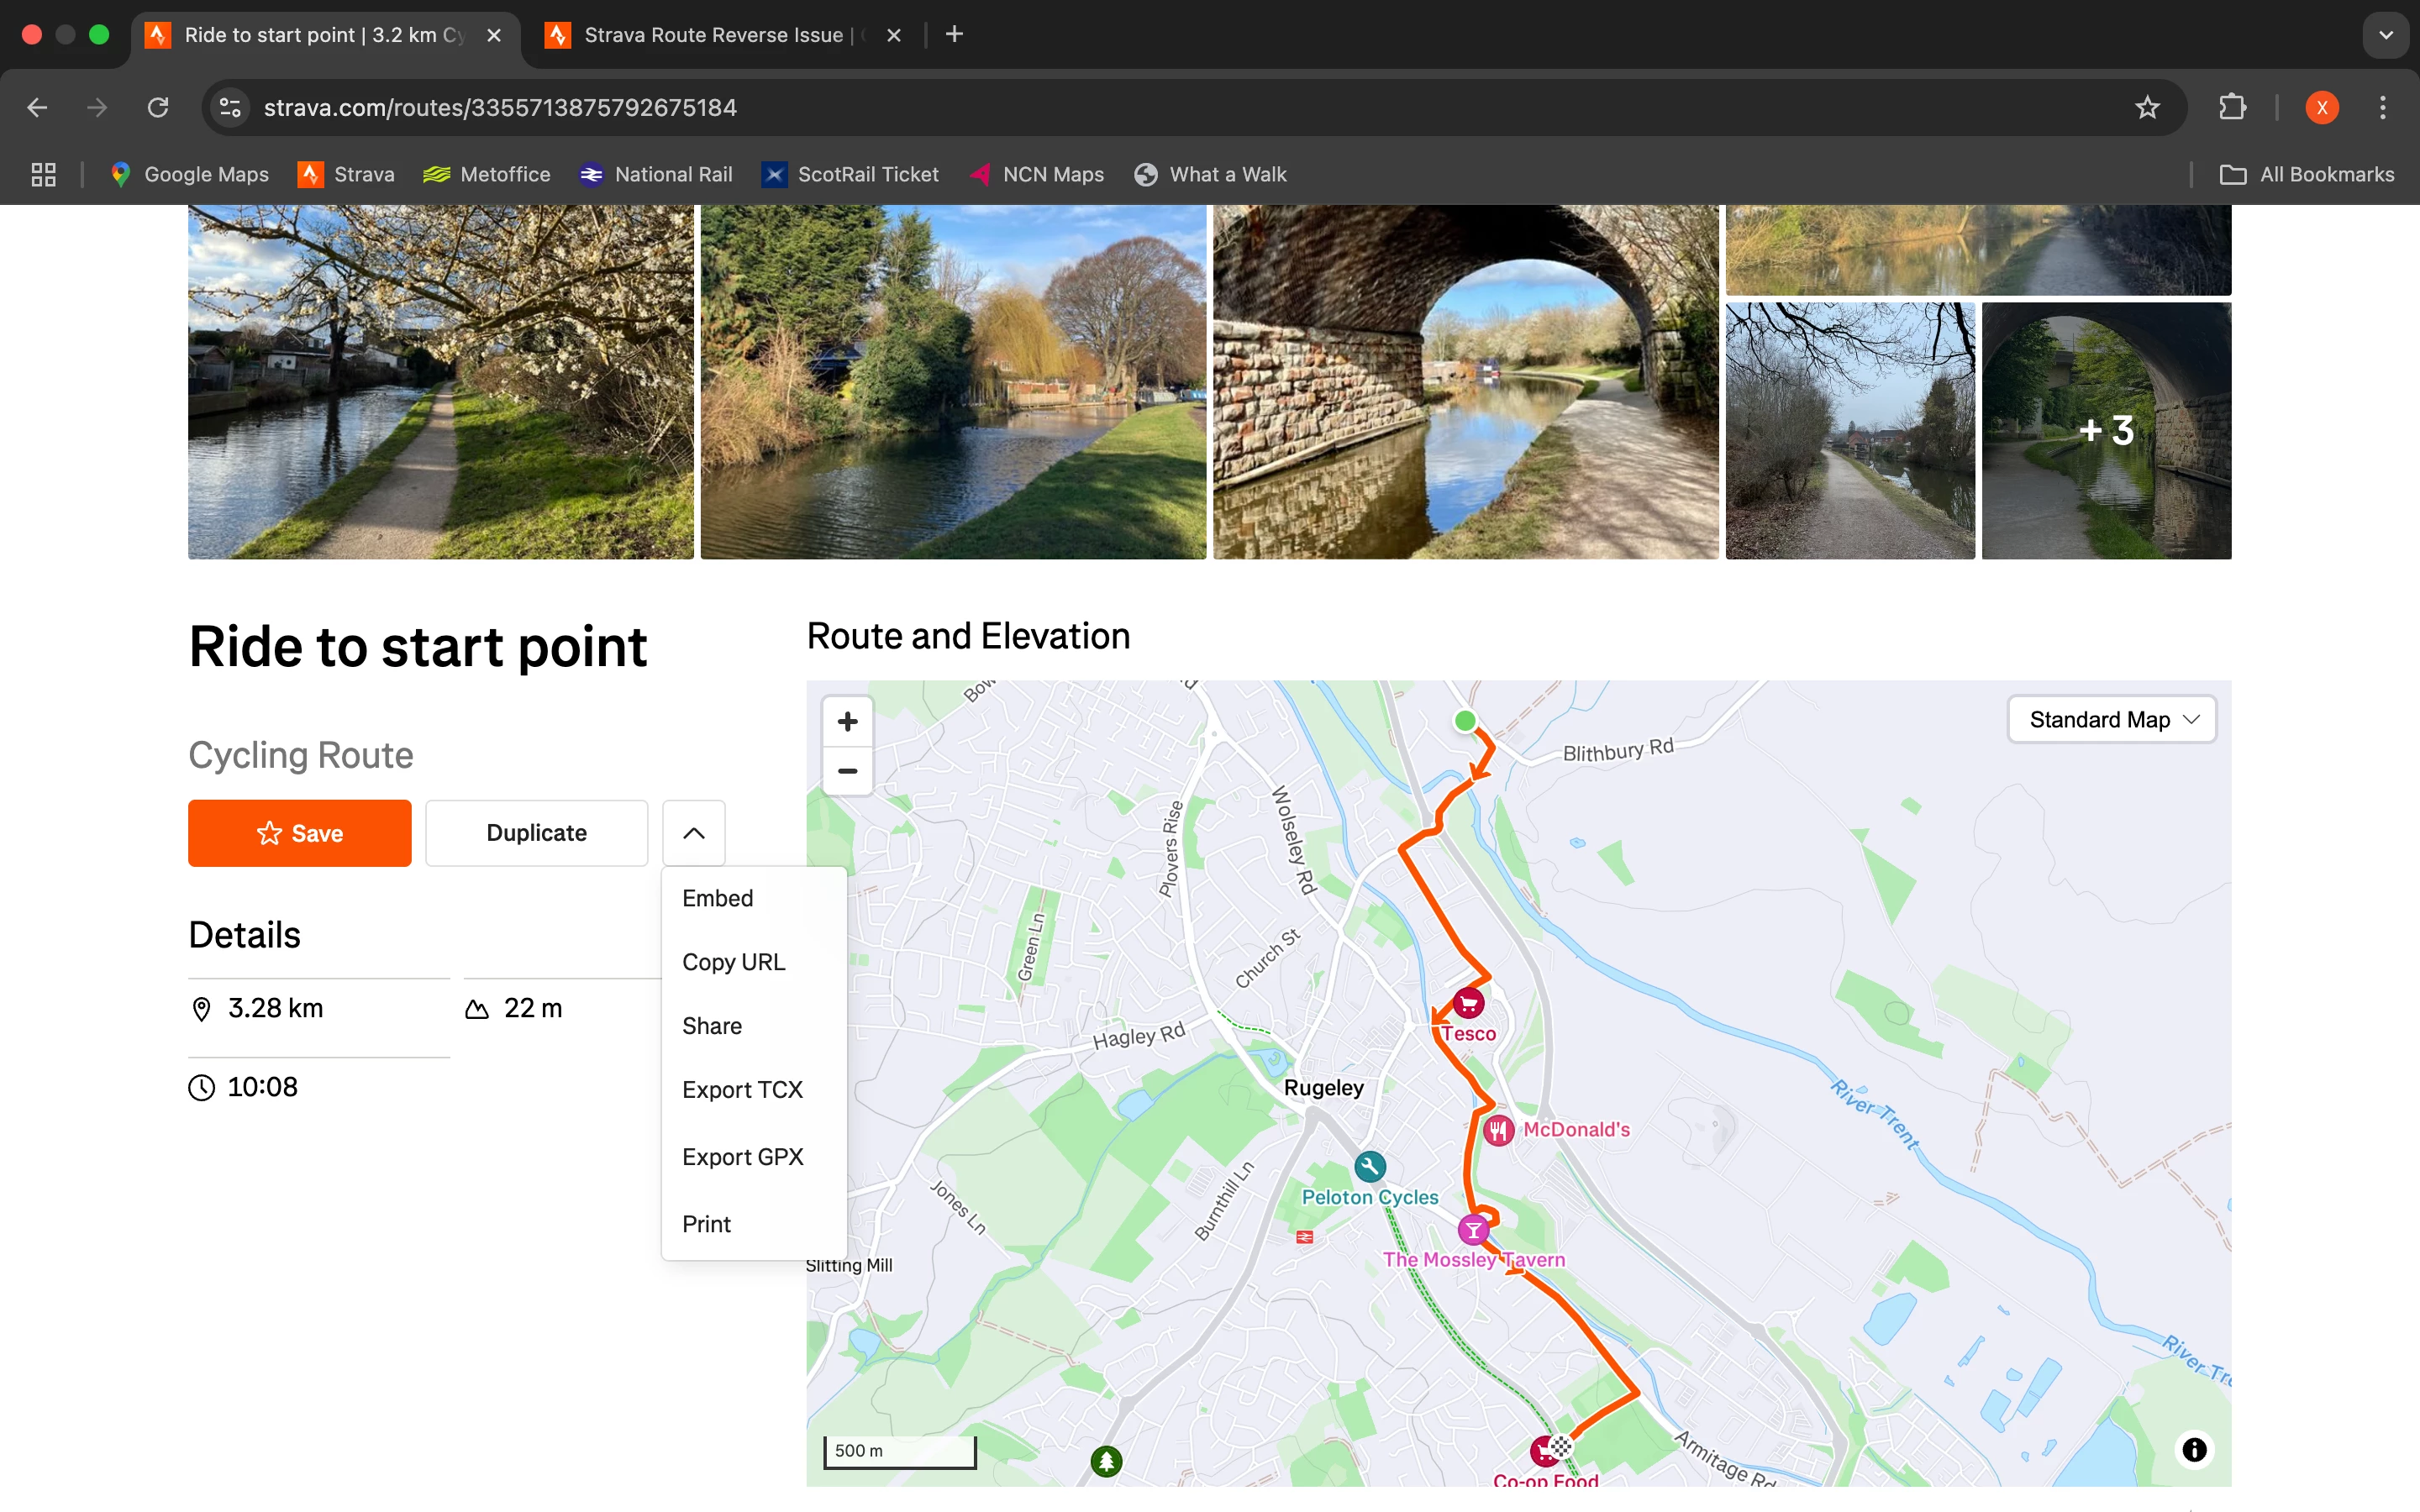Viewport: 2420px width, 1512px height.
Task: Select Export GPX from the menu
Action: pos(742,1157)
